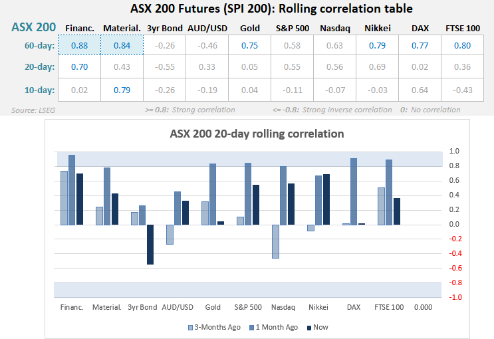
Task: Click the 3-Months Ago legend color swatch
Action: tap(190, 327)
